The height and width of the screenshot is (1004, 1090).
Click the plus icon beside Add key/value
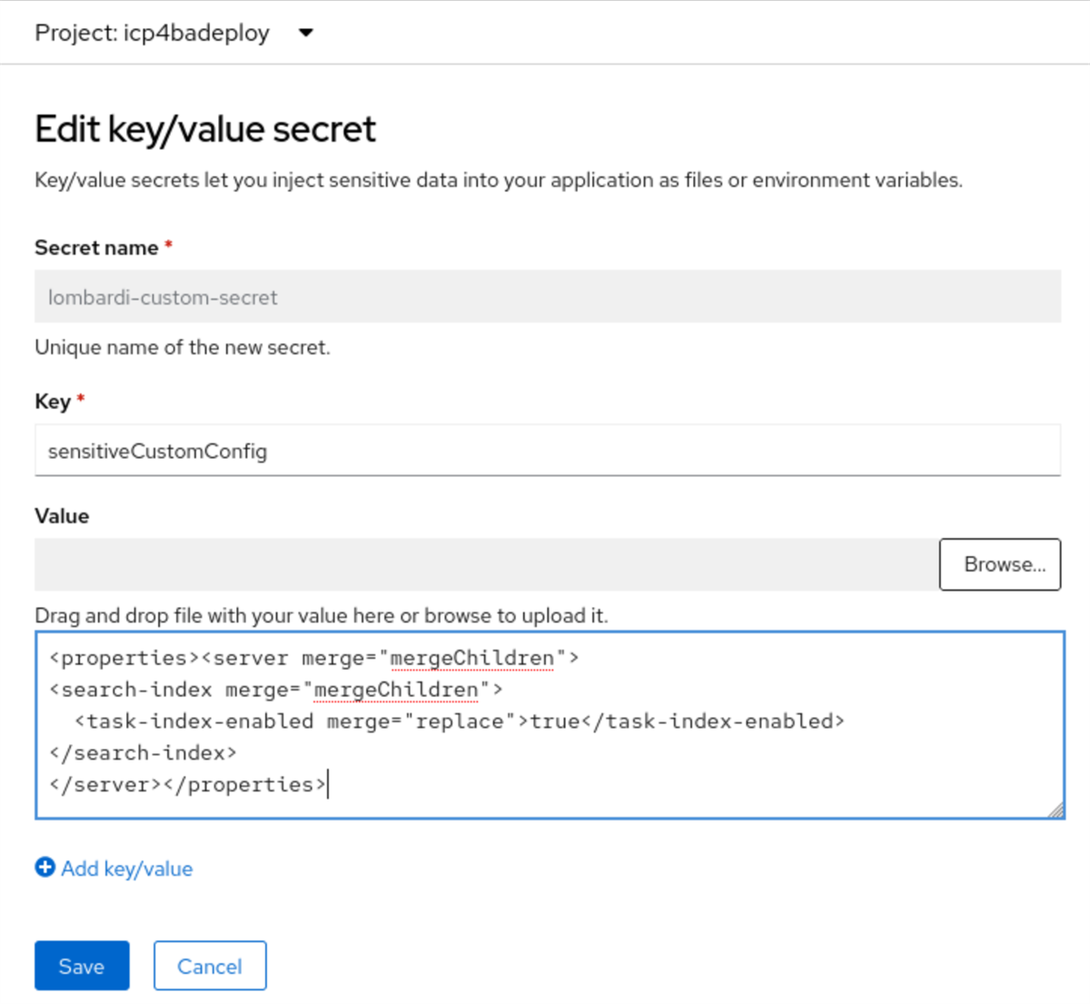(x=44, y=868)
